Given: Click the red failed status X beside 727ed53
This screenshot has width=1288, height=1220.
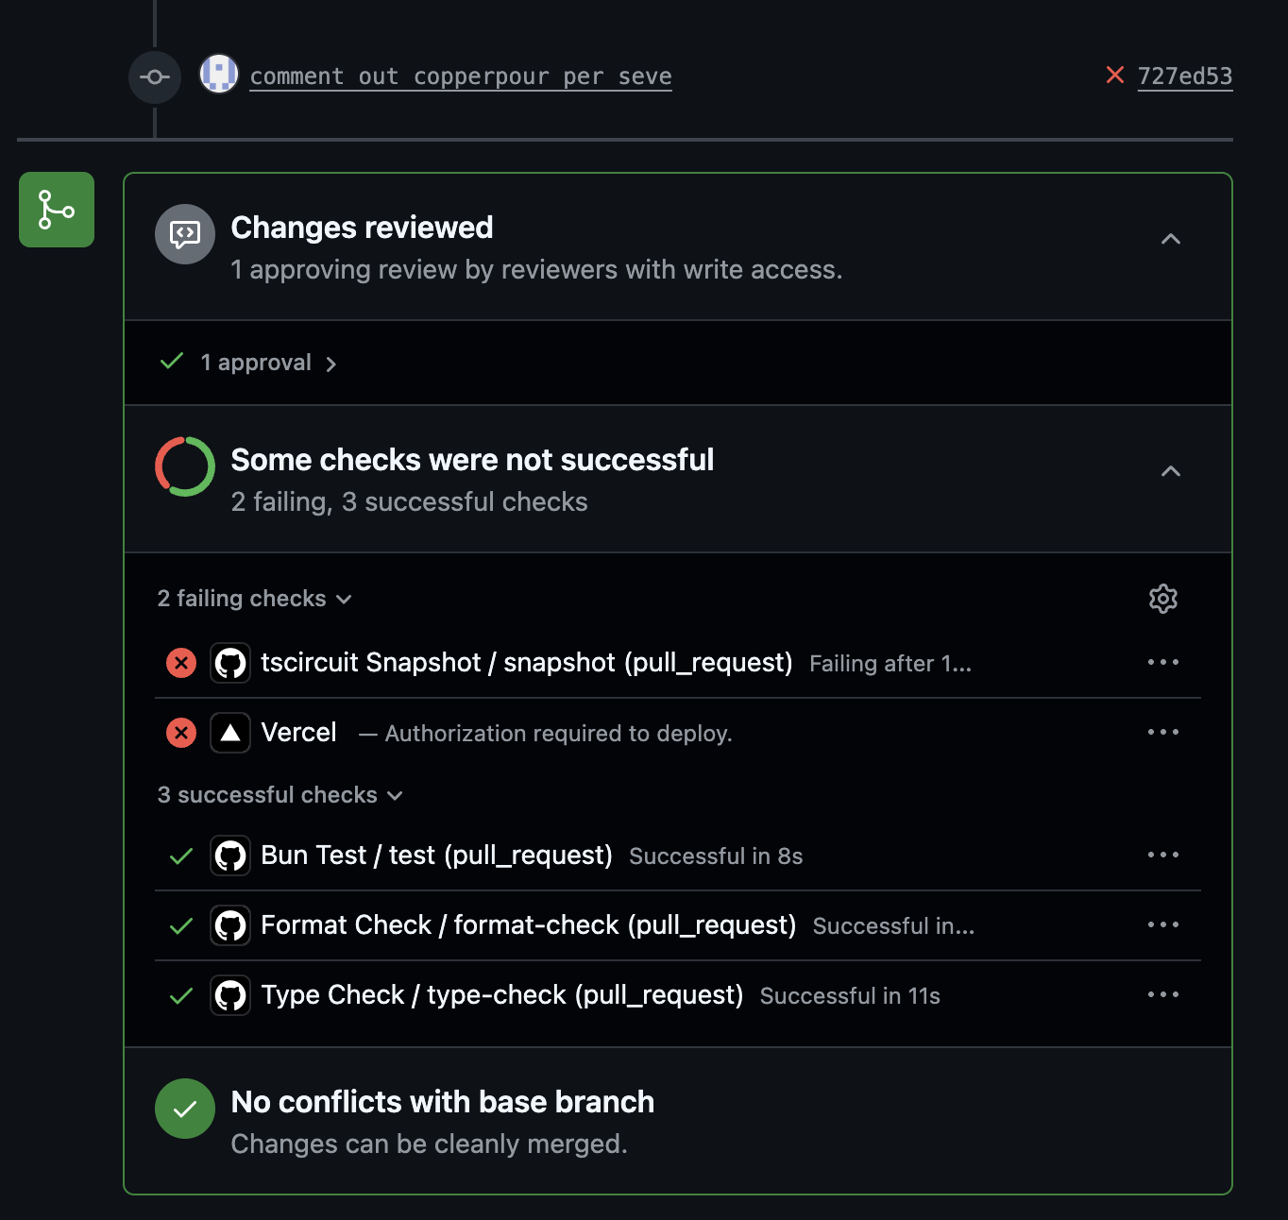Looking at the screenshot, I should click(1115, 75).
